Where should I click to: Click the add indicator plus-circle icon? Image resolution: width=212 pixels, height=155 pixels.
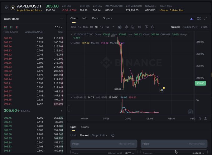point(126,27)
